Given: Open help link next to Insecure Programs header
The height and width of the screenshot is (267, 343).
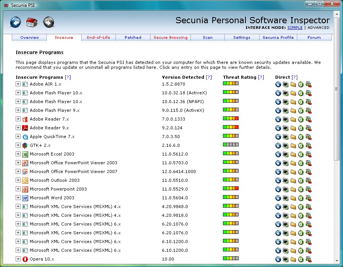Looking at the screenshot, I should point(68,77).
